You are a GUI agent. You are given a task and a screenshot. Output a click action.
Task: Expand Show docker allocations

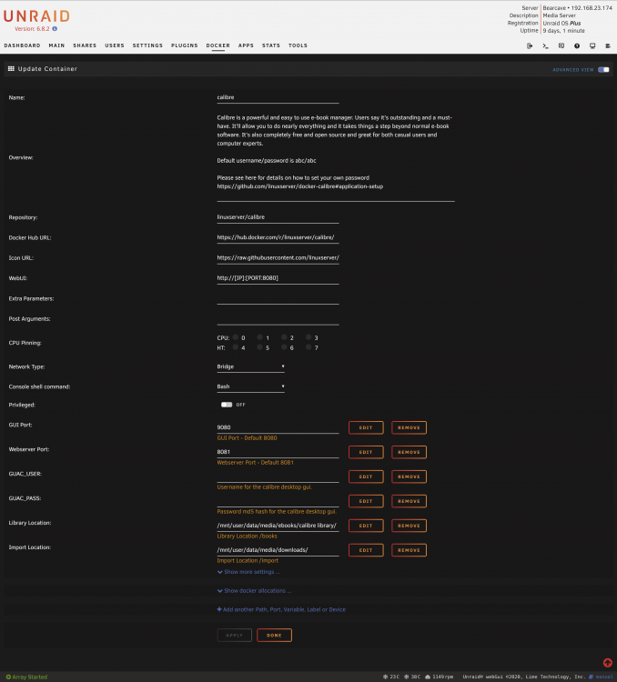(x=254, y=591)
